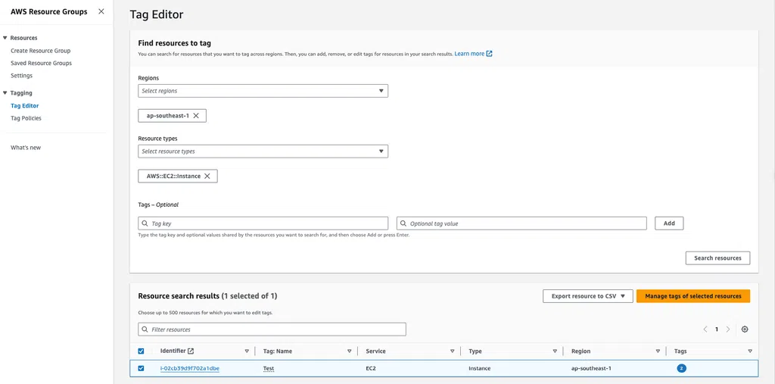Open the Select regions dropdown
The height and width of the screenshot is (384, 775).
tap(263, 91)
